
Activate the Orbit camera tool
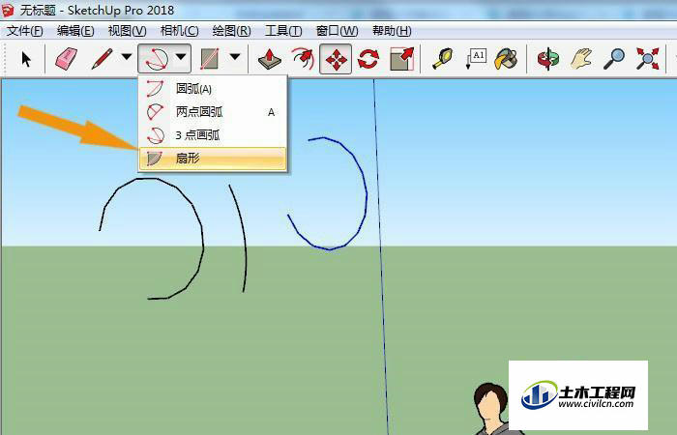(x=548, y=59)
